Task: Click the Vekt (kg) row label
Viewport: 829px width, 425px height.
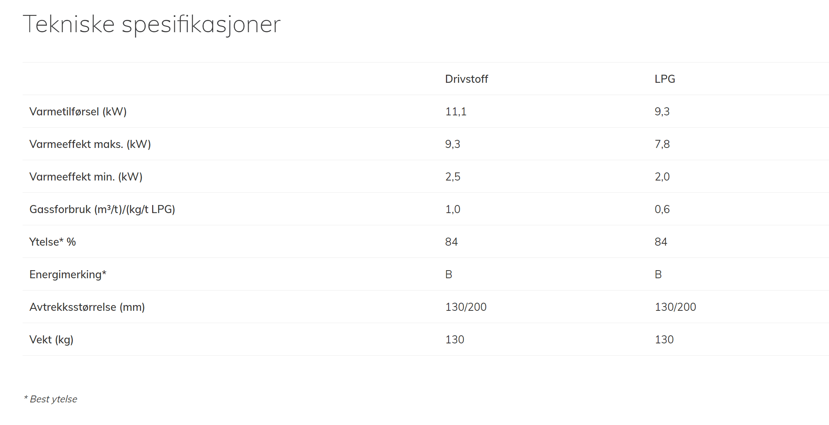Action: (x=51, y=340)
